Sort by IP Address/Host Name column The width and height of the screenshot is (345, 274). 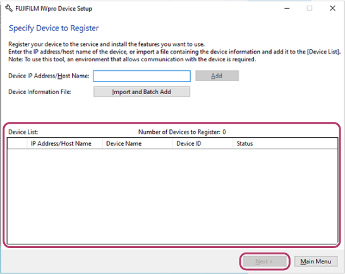[x=64, y=143]
